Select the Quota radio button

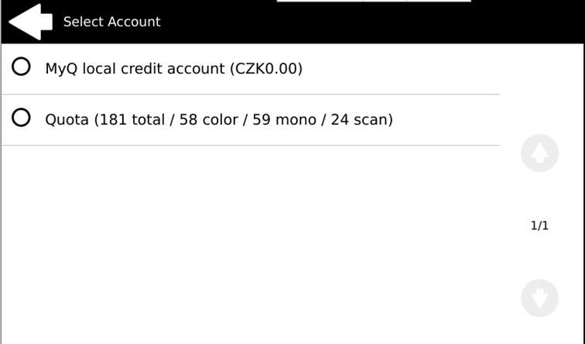point(22,119)
